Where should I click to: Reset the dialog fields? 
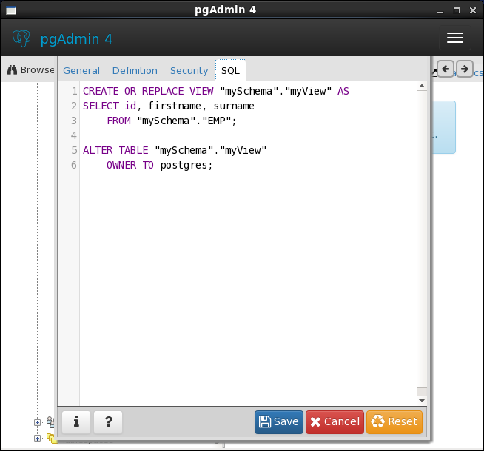coord(394,421)
